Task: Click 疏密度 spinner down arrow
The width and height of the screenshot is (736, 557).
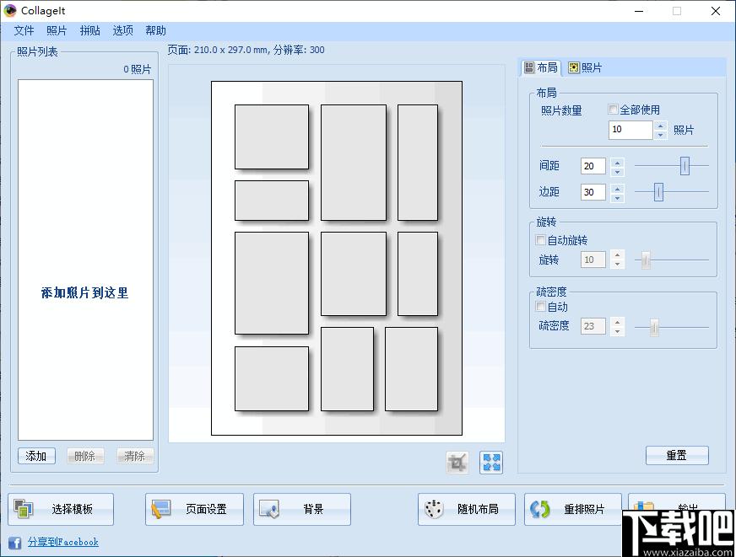Action: coord(617,330)
